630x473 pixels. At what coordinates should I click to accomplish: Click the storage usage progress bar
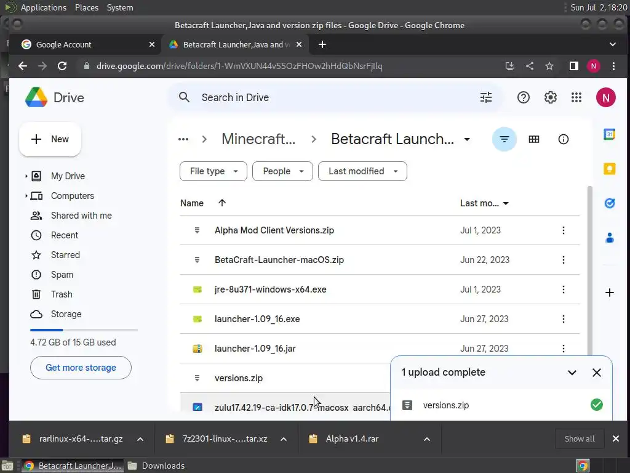tap(84, 330)
